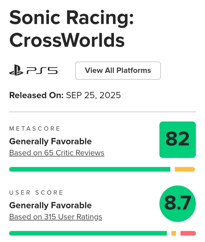Click the green Metascore 82 badge

click(177, 140)
